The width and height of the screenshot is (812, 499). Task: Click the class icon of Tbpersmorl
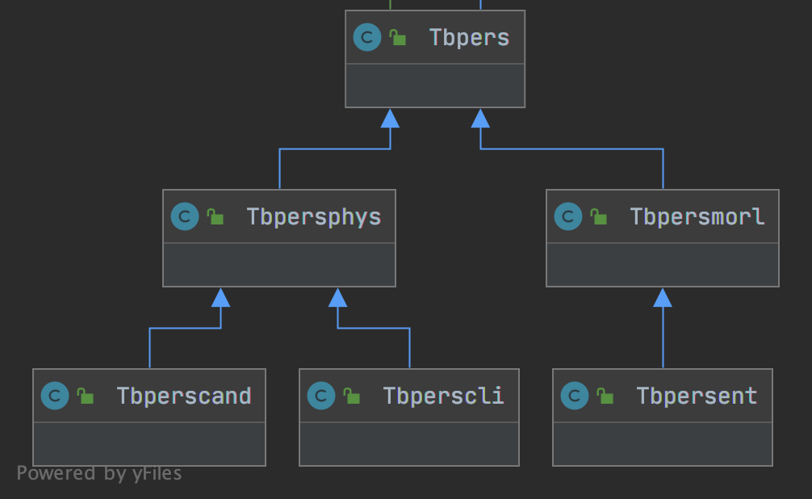568,217
